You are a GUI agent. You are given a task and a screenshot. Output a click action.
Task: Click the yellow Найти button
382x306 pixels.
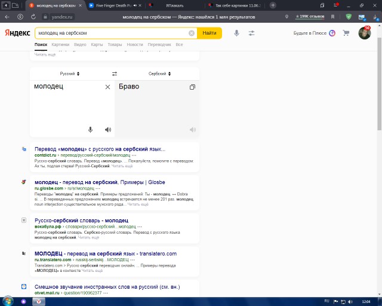pyautogui.click(x=210, y=33)
